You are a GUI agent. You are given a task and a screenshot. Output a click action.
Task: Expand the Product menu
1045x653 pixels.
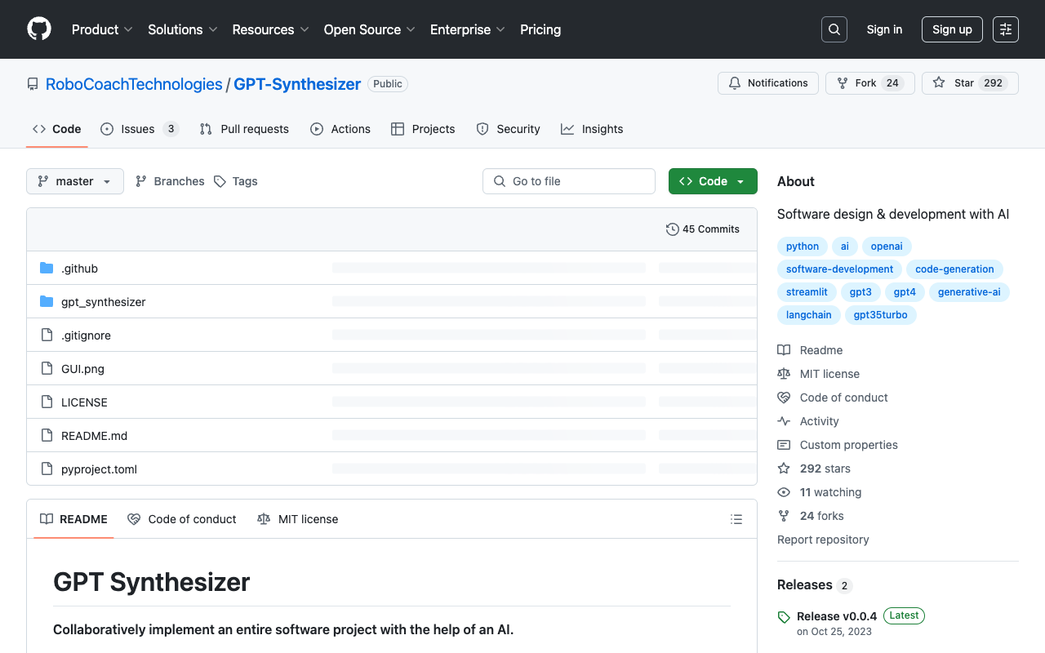tap(102, 29)
